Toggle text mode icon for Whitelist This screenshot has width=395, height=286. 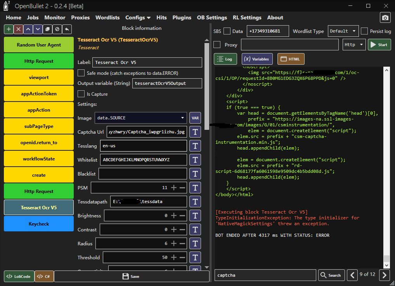tap(195, 160)
